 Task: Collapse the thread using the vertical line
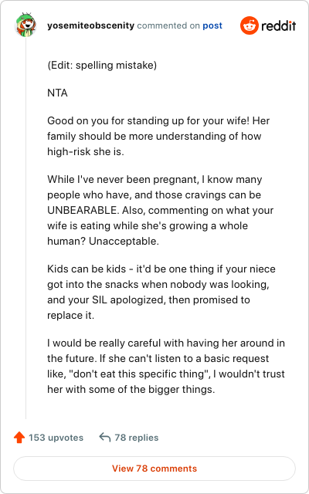pyautogui.click(x=25, y=228)
